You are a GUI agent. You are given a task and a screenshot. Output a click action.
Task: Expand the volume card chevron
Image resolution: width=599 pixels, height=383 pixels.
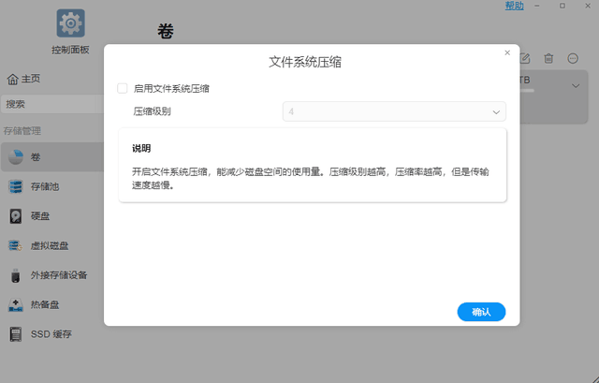(x=576, y=86)
